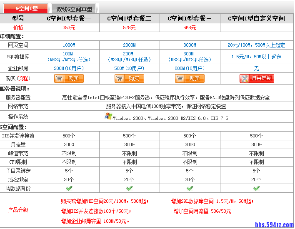This screenshot has width=295, height=229.
Task: Click the 800M(10用户) mailbox value
Action: point(190,68)
